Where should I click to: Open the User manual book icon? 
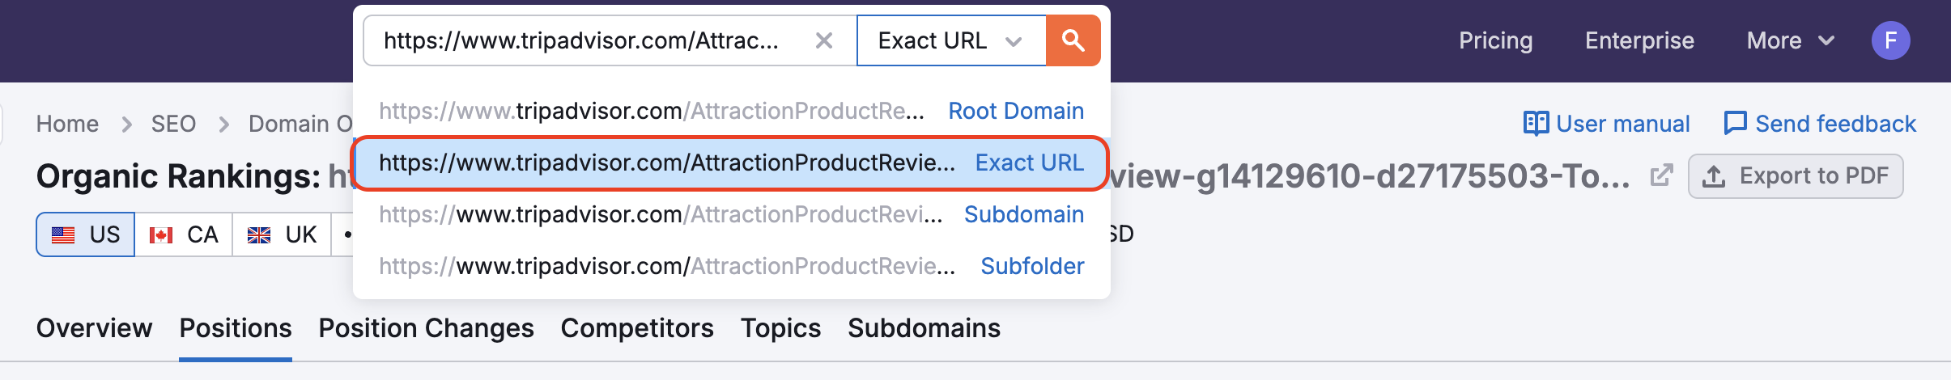pyautogui.click(x=1536, y=124)
